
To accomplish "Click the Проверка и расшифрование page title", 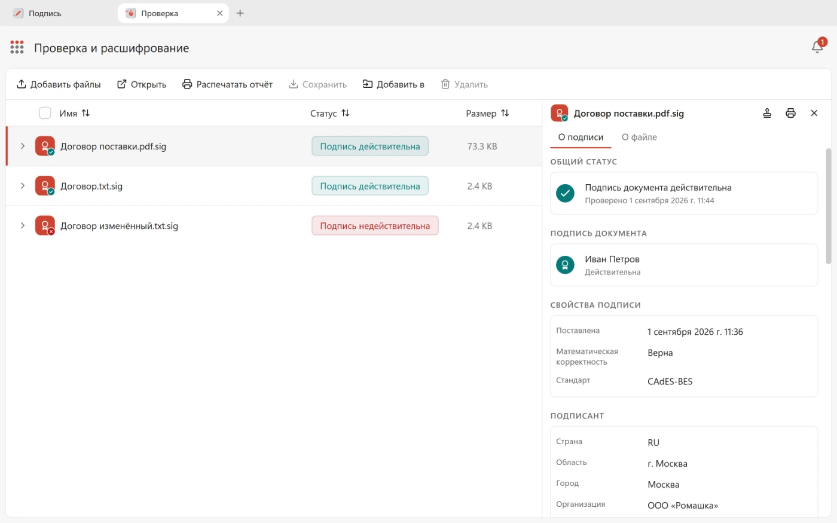I will (x=111, y=48).
